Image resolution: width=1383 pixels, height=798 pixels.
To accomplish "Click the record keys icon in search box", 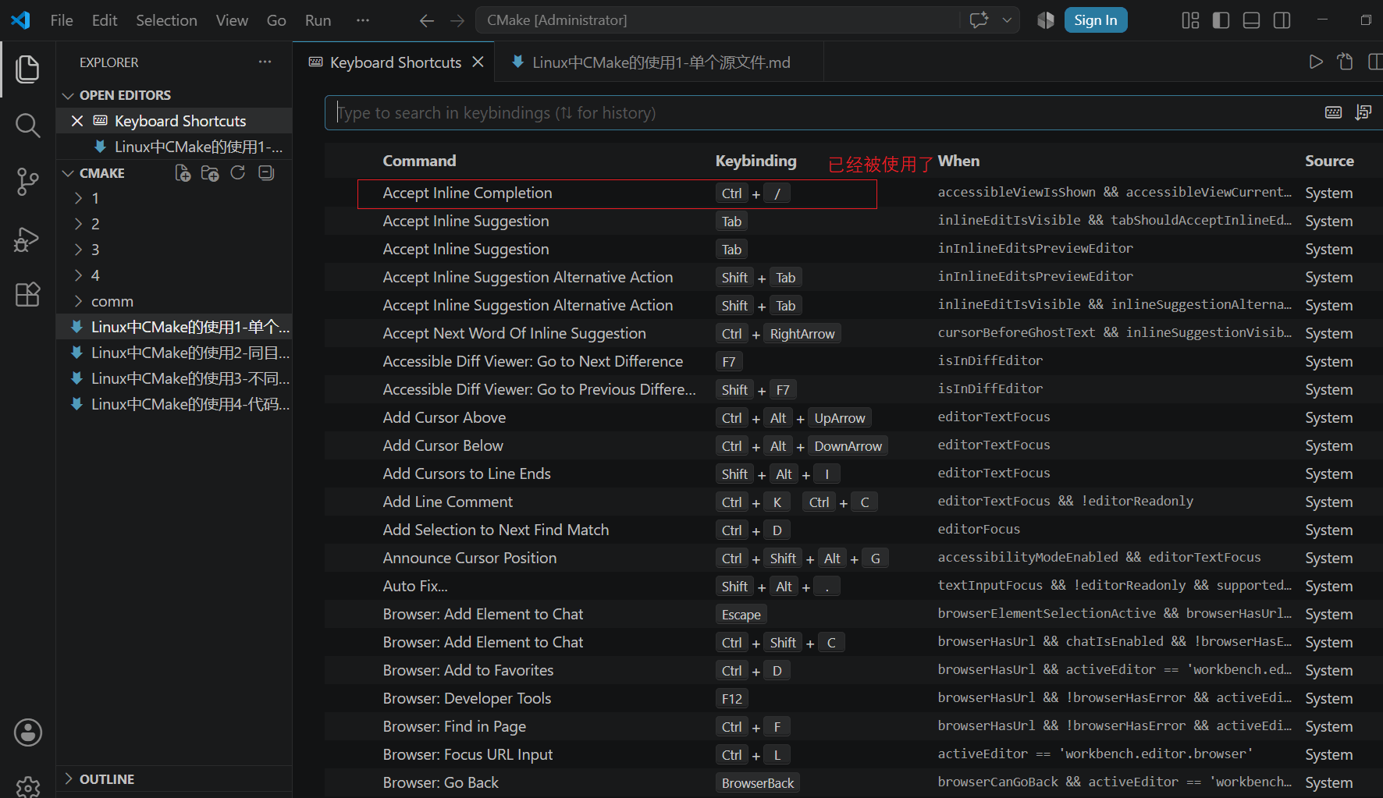I will [1334, 113].
